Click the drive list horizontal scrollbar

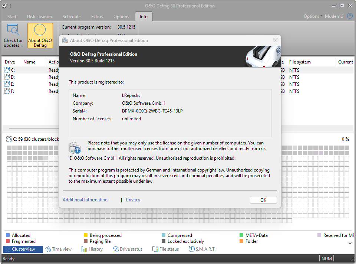pyautogui.click(x=34, y=128)
